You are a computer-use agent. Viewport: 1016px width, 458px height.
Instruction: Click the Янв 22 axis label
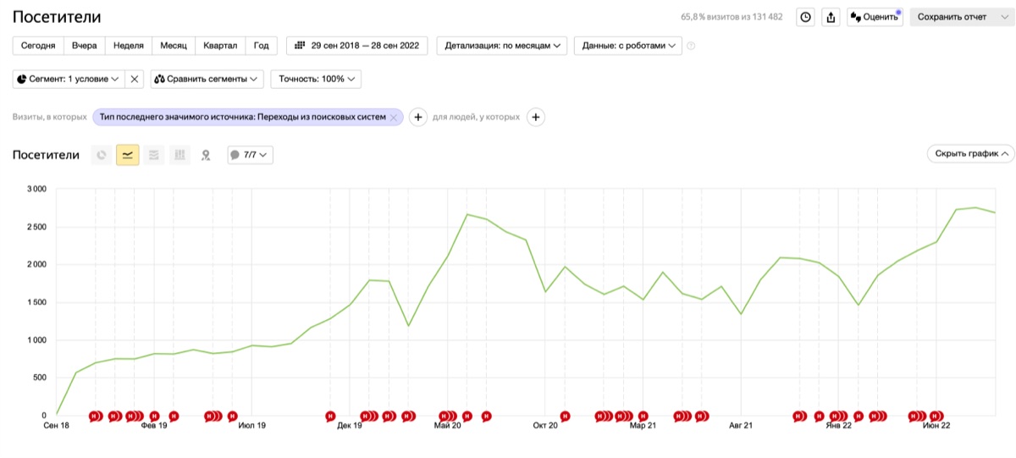point(838,426)
